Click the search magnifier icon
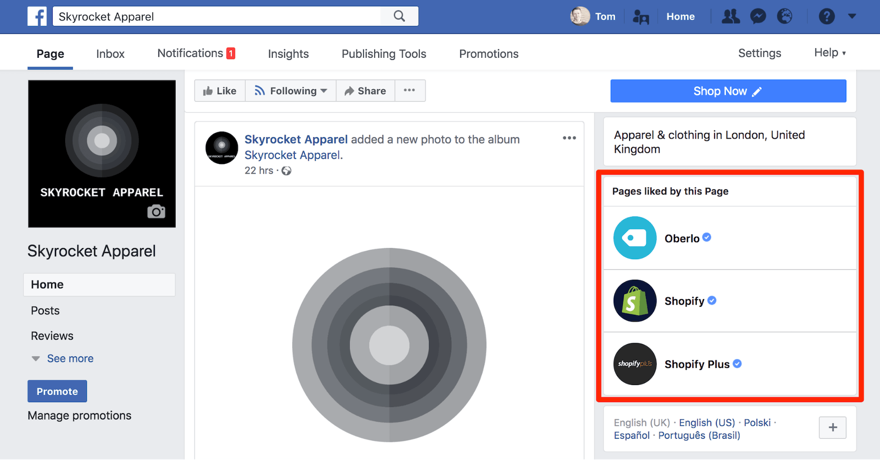 (399, 16)
